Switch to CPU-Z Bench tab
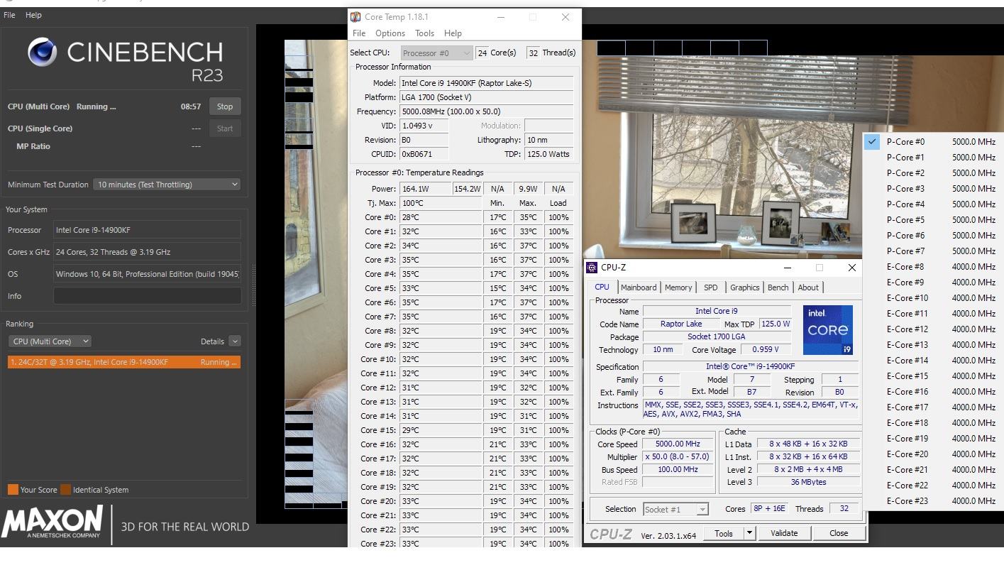The height and width of the screenshot is (570, 1004). tap(778, 287)
